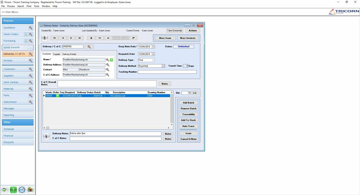Open Works Orders search magnifier

point(30,34)
